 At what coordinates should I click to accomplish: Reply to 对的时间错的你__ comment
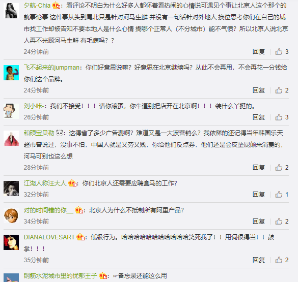[259, 222]
